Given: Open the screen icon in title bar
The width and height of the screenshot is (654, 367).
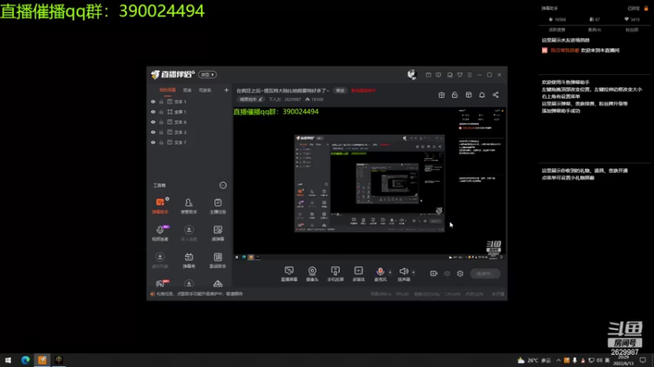Looking at the screenshot, I should [450, 75].
